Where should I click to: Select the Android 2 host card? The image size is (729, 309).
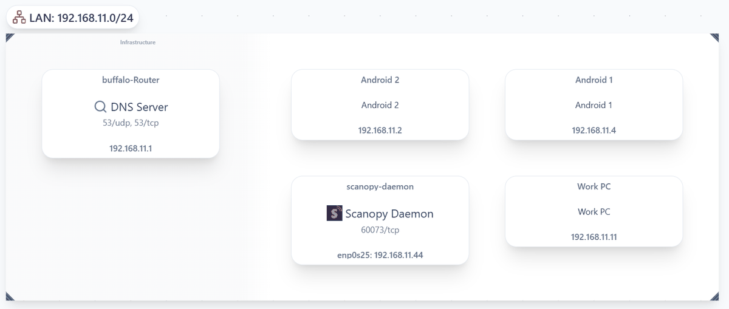pos(380,104)
